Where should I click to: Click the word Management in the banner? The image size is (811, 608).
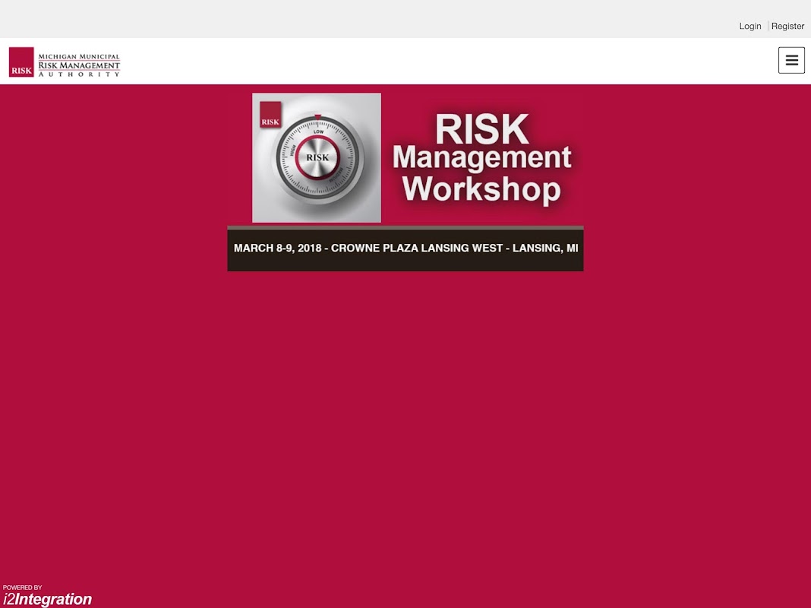tap(481, 159)
